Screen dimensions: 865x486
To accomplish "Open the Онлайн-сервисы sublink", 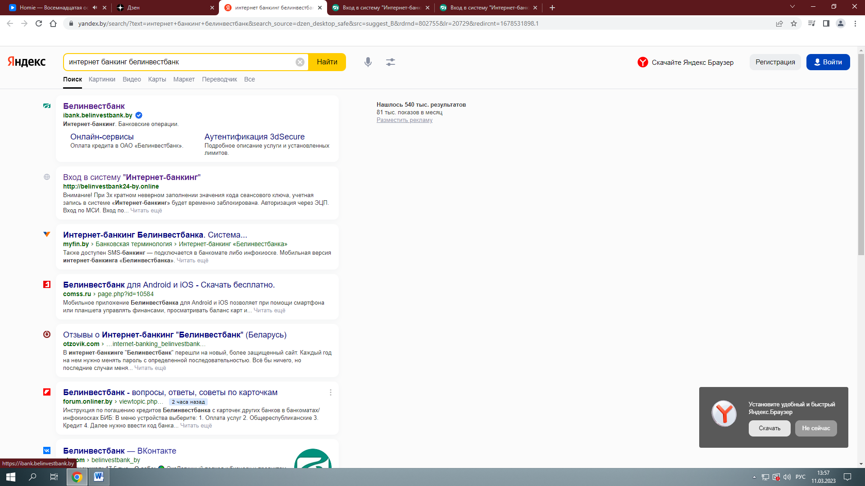I will 102,137.
